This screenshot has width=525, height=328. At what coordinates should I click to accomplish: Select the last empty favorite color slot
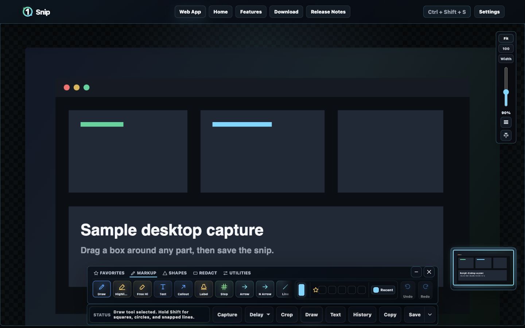click(x=362, y=290)
